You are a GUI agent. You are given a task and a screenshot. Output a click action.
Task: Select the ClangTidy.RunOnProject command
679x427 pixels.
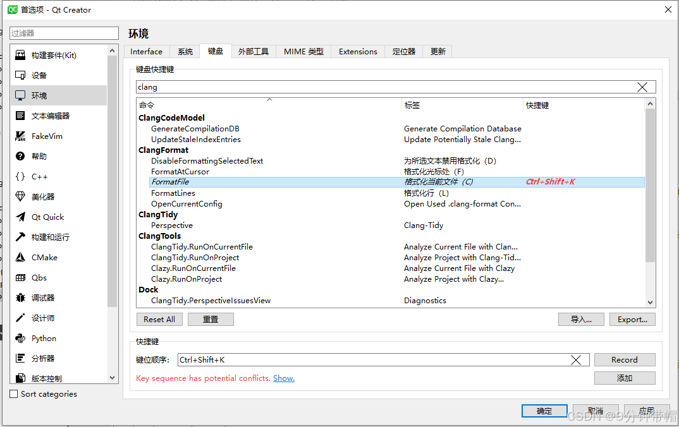click(195, 258)
